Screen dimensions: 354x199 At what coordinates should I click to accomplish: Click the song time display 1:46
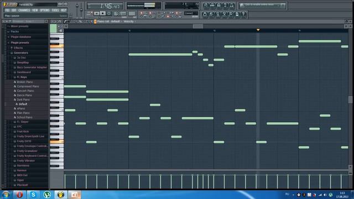click(106, 6)
